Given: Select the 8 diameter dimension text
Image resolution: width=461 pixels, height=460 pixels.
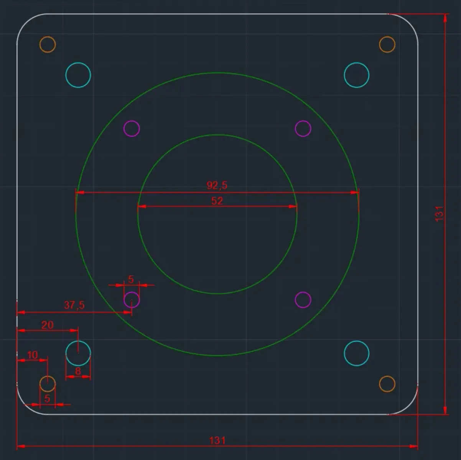Looking at the screenshot, I should pyautogui.click(x=78, y=371).
